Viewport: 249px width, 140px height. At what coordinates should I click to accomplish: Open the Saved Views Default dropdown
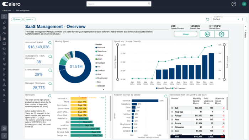tap(226, 19)
